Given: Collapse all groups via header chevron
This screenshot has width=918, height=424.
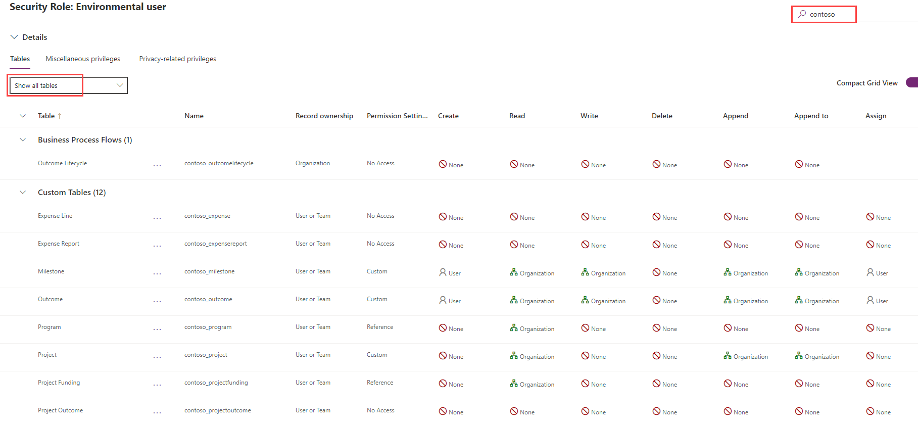Looking at the screenshot, I should (x=23, y=116).
